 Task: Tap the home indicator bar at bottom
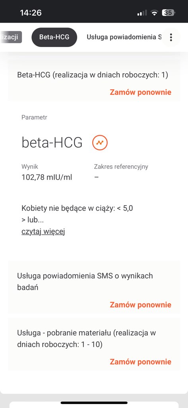(x=94, y=403)
